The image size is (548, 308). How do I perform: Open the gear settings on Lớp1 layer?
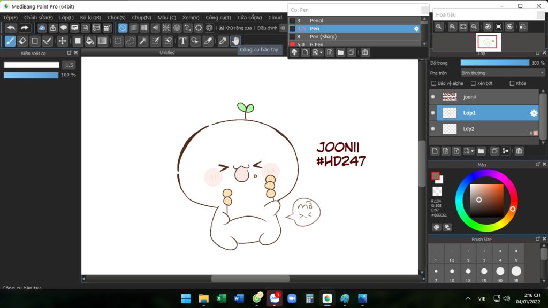pyautogui.click(x=534, y=113)
